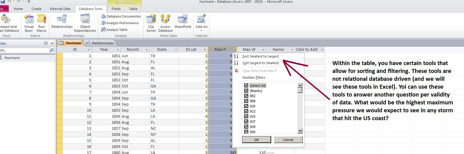This screenshot has height=154, width=464.
Task: Run Analyze Performance
Action: [120, 23]
